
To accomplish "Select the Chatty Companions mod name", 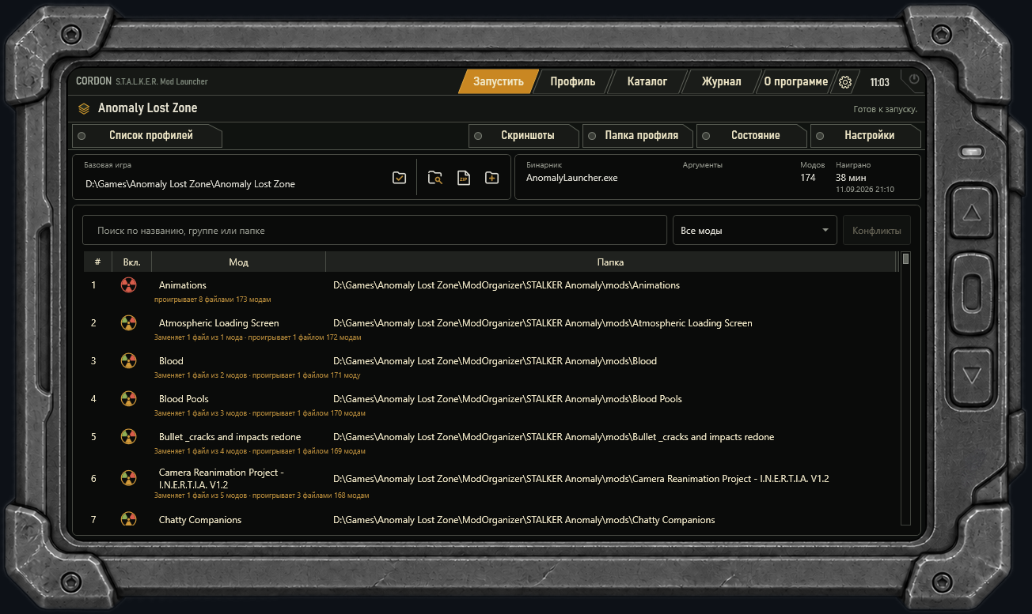I will [x=200, y=520].
